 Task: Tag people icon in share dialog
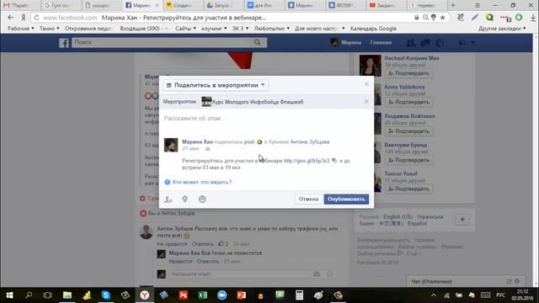tap(168, 199)
